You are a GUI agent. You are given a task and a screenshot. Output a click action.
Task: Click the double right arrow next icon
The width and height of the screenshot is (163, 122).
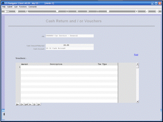pos(88,11)
